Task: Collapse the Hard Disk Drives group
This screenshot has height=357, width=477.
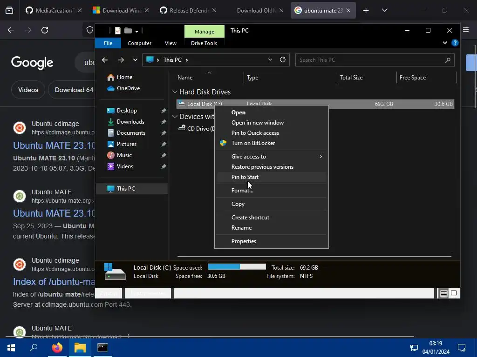Action: [x=175, y=92]
